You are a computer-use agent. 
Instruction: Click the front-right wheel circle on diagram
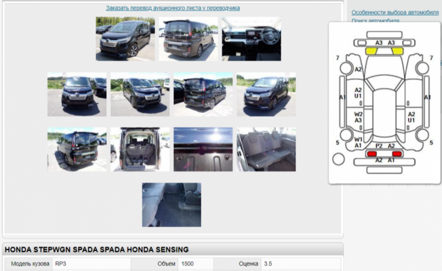click(422, 68)
